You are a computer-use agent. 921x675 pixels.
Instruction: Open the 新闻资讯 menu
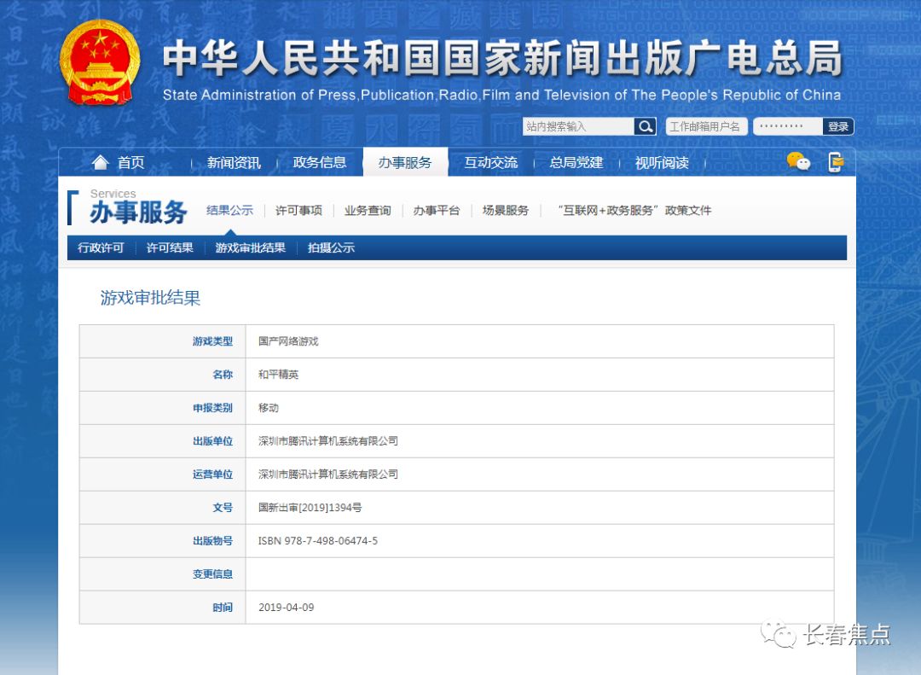point(234,162)
